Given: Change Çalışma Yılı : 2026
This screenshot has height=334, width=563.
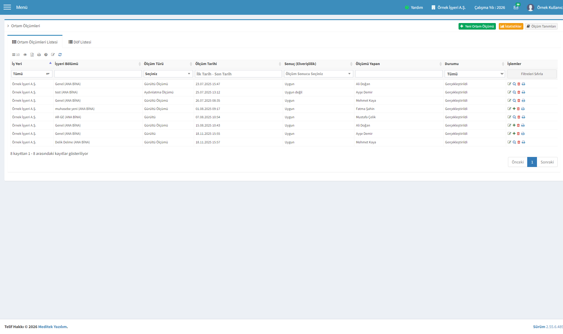Looking at the screenshot, I should point(490,7).
